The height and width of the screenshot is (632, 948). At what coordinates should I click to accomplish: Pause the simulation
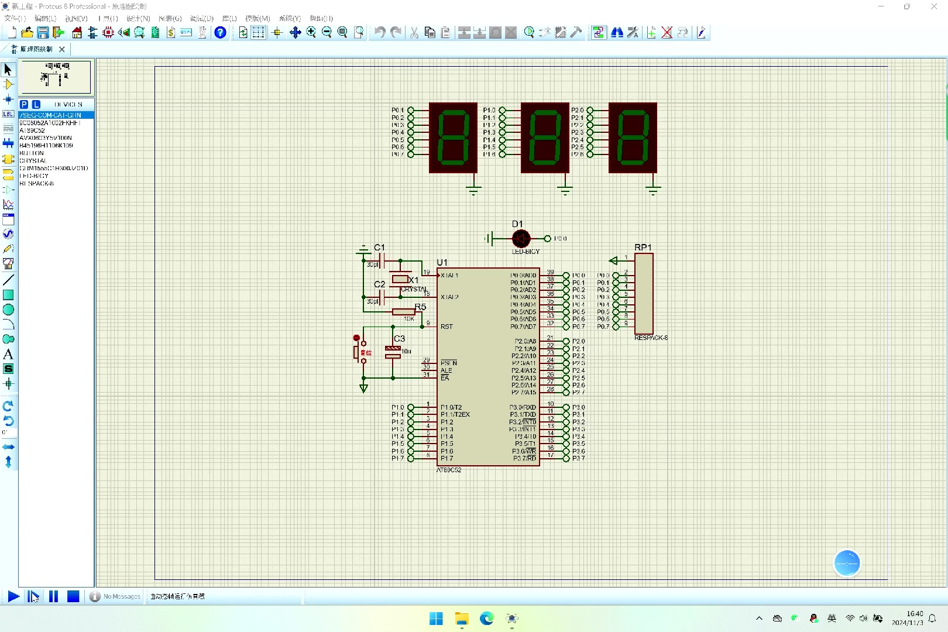tap(53, 596)
